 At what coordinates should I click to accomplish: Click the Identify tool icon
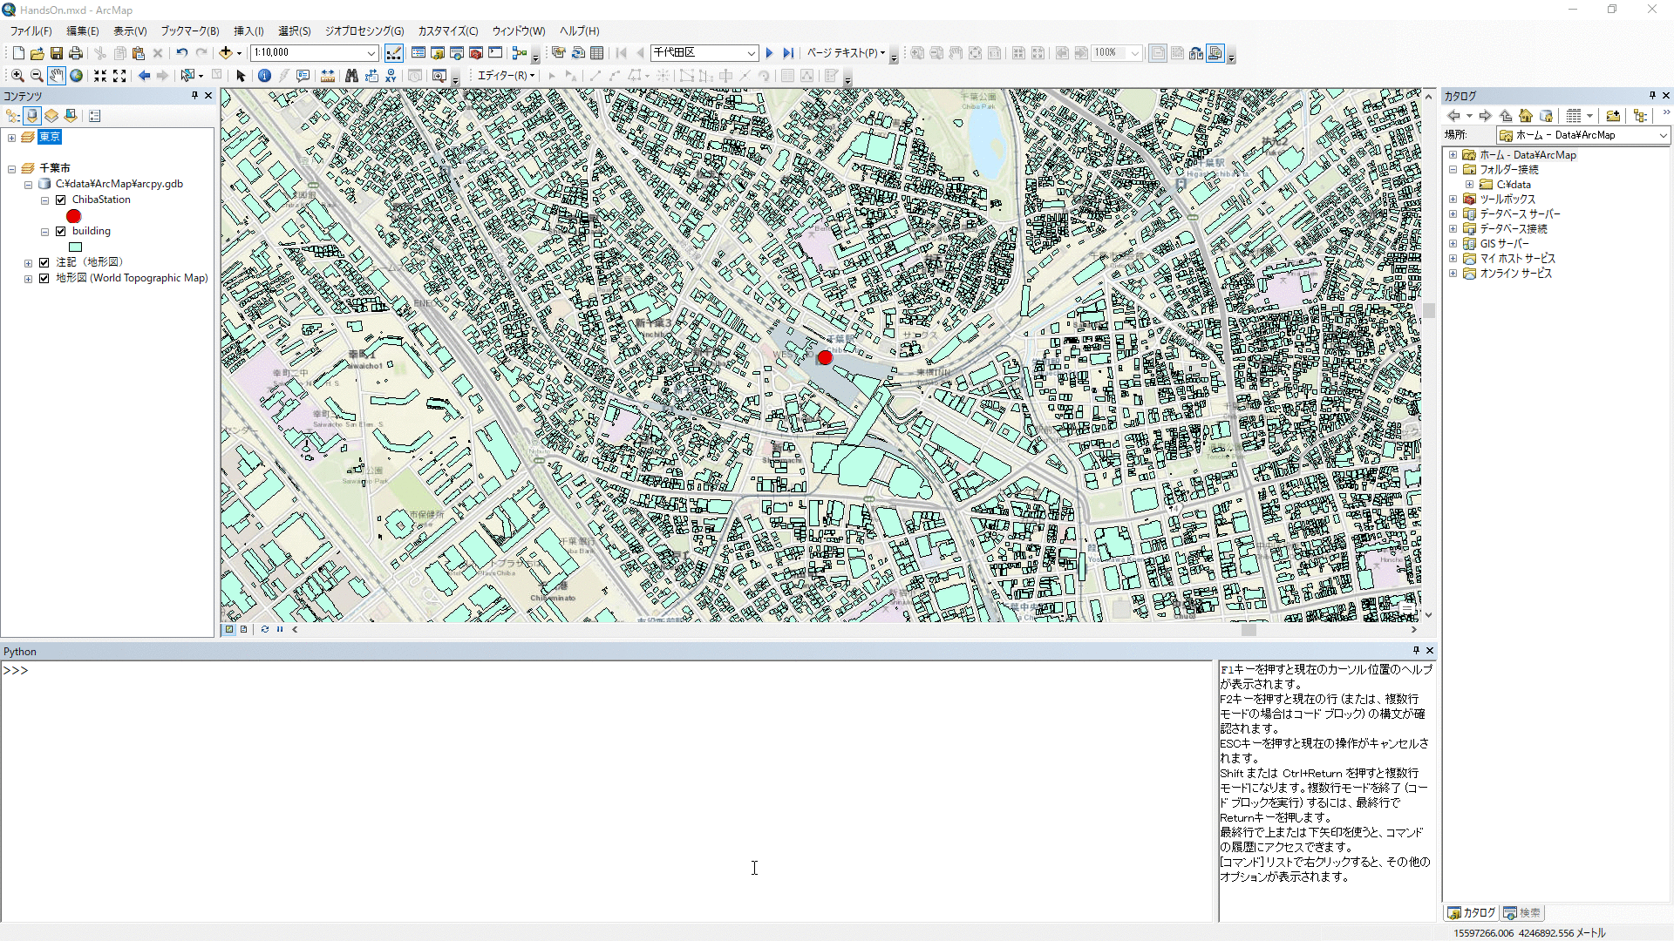(264, 76)
